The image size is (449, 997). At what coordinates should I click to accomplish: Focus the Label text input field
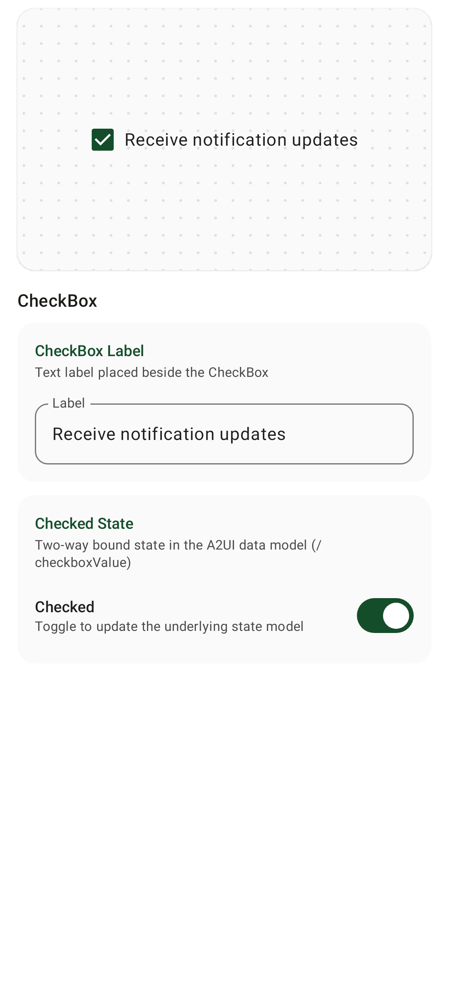click(224, 434)
